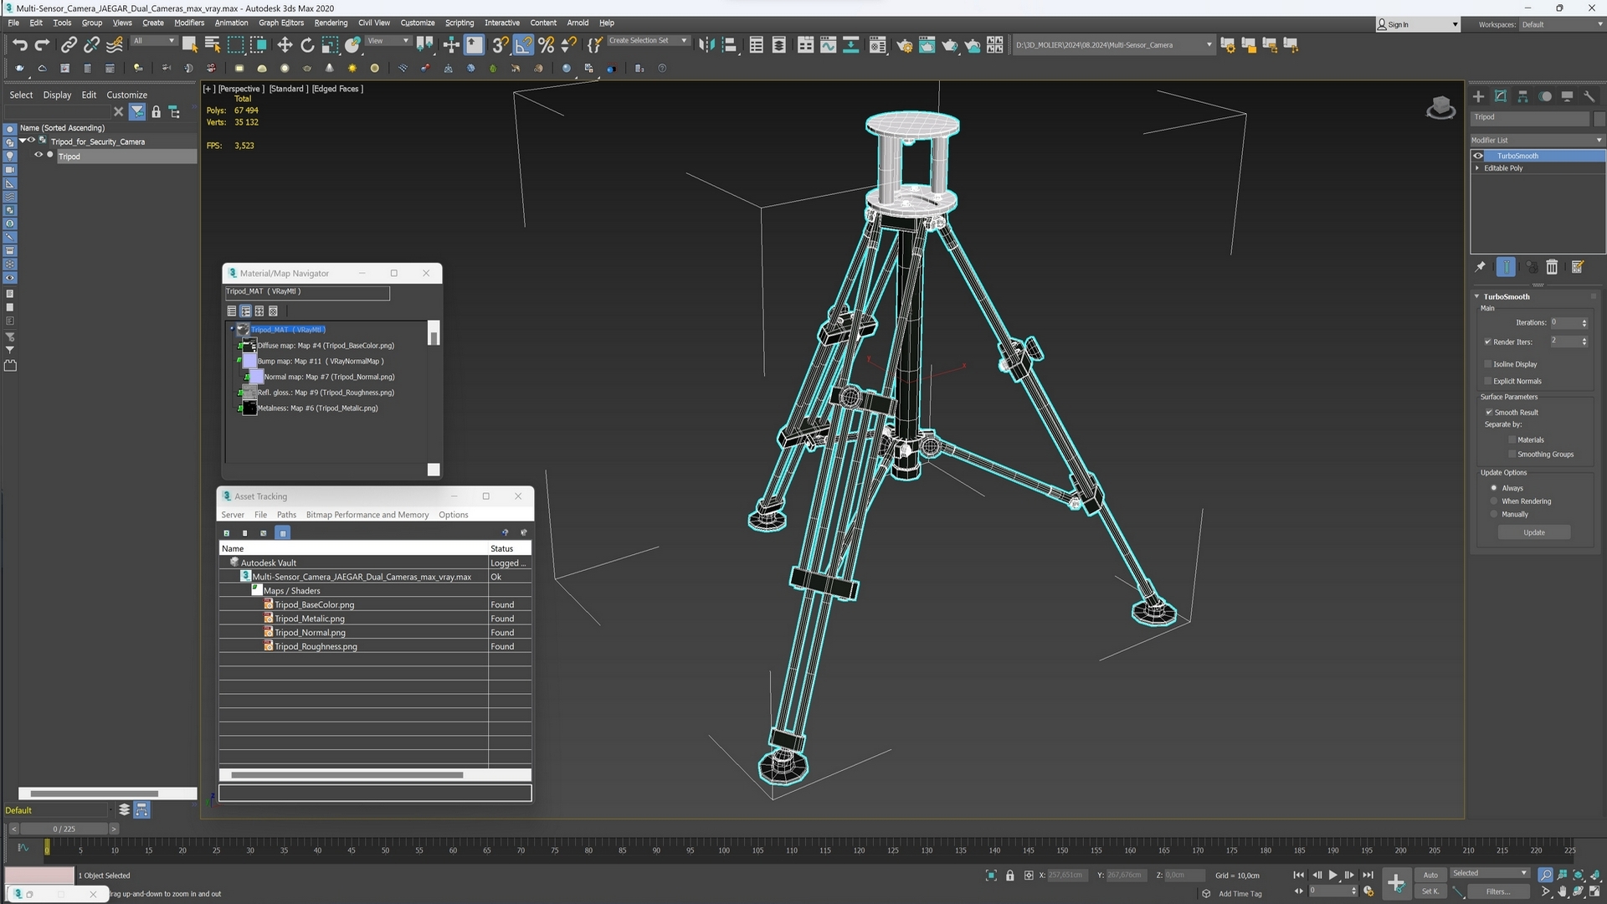Collapse Tripod_for_Security_Camera tree node

point(23,141)
